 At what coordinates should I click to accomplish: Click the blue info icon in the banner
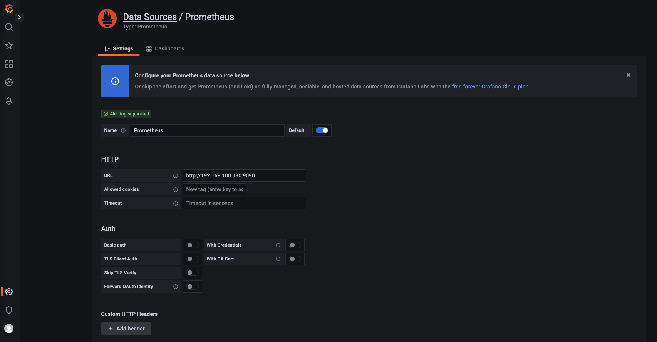115,81
